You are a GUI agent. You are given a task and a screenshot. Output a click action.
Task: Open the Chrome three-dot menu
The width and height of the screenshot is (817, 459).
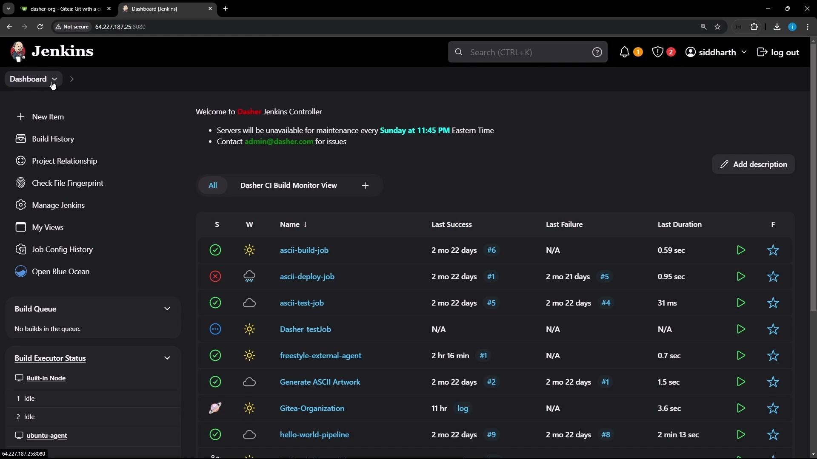coord(808,27)
